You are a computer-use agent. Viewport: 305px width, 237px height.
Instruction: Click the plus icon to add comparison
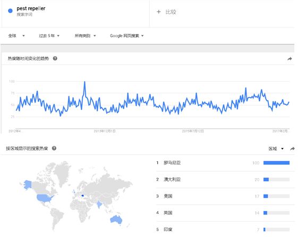click(x=158, y=12)
